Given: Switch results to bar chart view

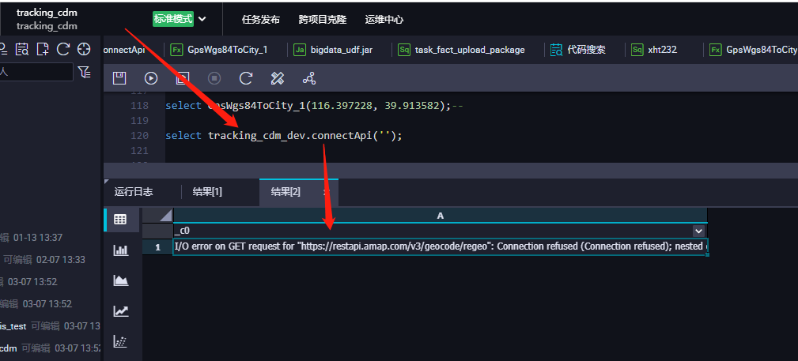Looking at the screenshot, I should pyautogui.click(x=121, y=250).
